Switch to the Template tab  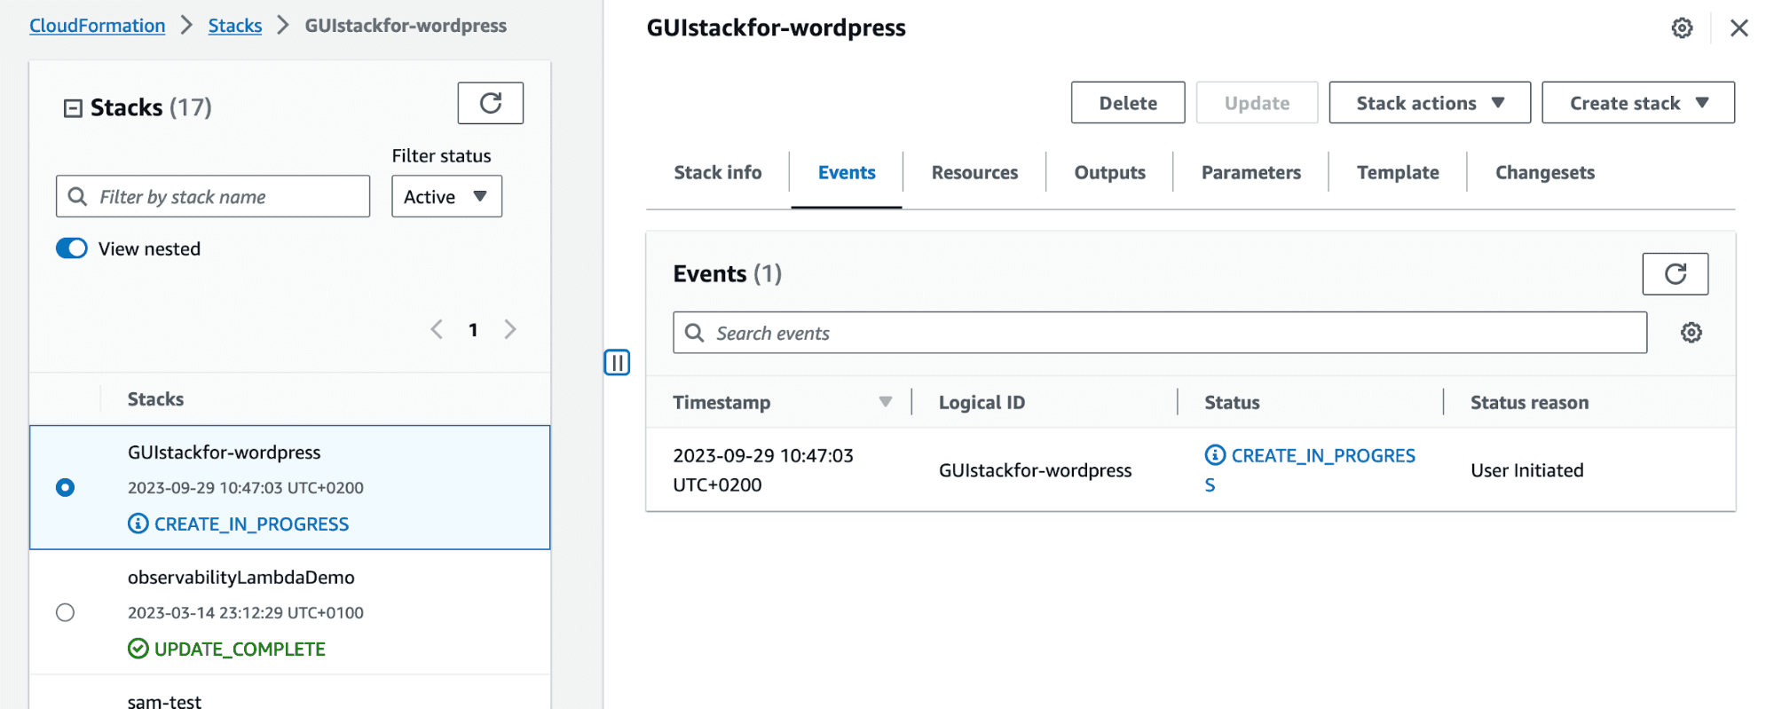[x=1398, y=172]
